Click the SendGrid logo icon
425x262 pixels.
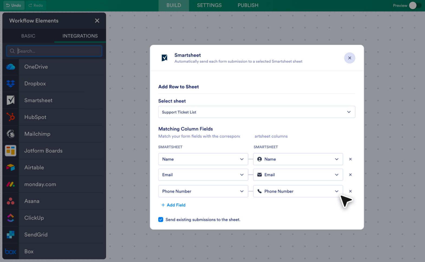tap(11, 235)
